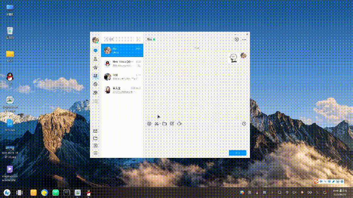Expand the screenshot options arrow next to scissors
Image resolution: width=353 pixels, height=198 pixels.
pyautogui.click(x=160, y=124)
